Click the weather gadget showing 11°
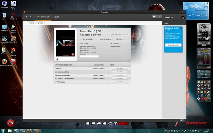 [196, 11]
